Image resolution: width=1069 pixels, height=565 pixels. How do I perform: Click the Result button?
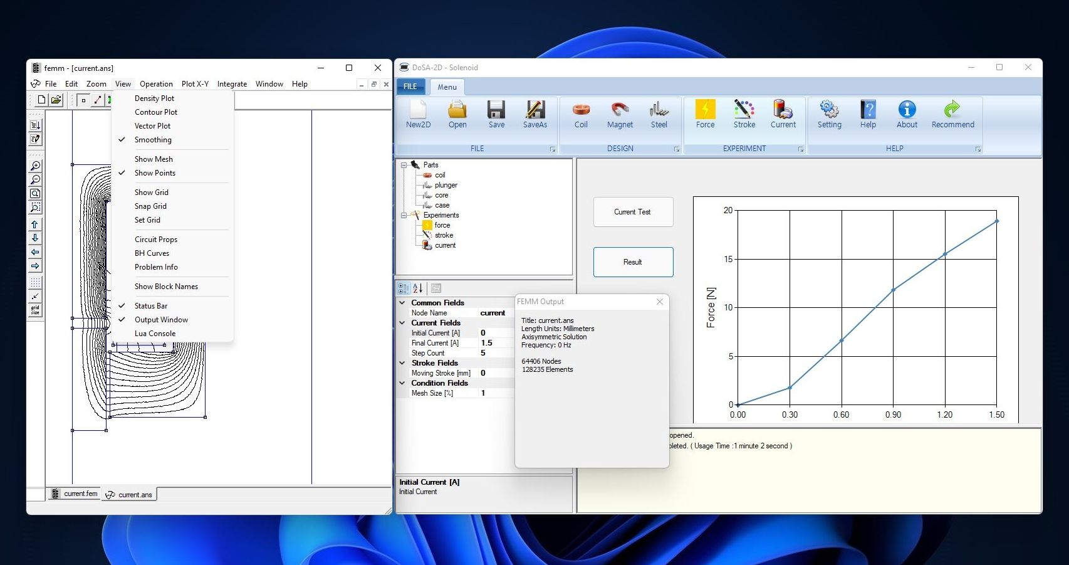[x=633, y=262]
